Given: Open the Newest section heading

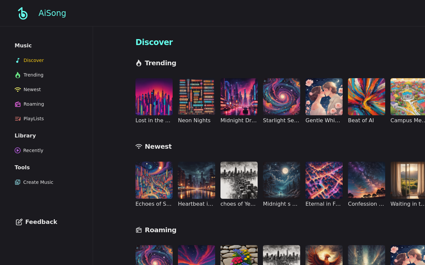Looking at the screenshot, I should click(158, 146).
